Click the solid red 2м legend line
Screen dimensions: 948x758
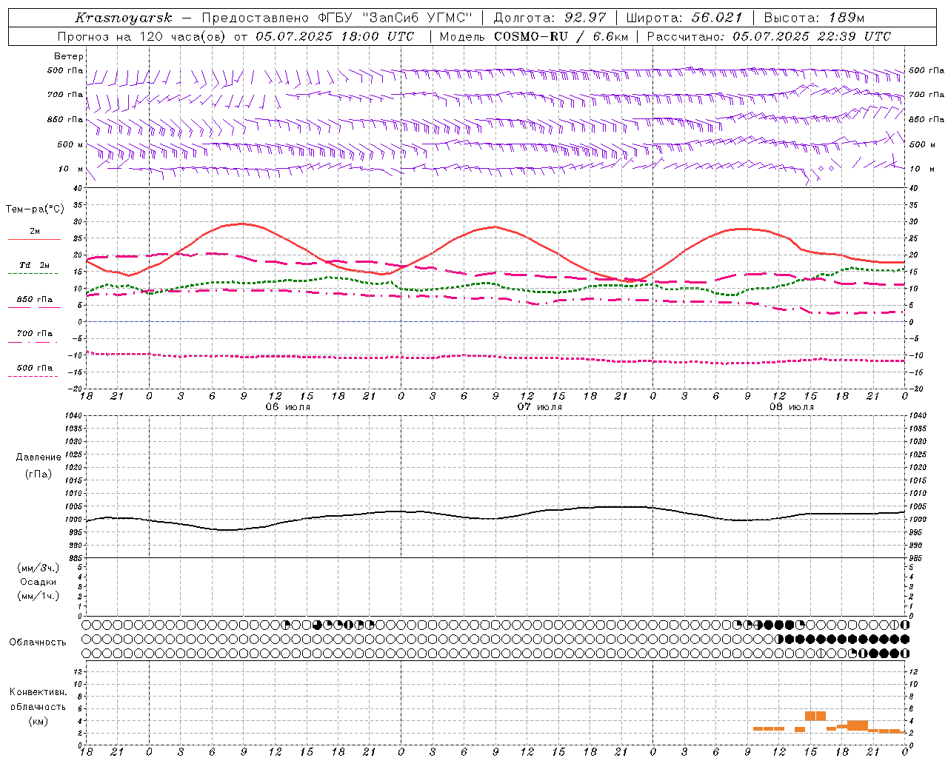[34, 240]
